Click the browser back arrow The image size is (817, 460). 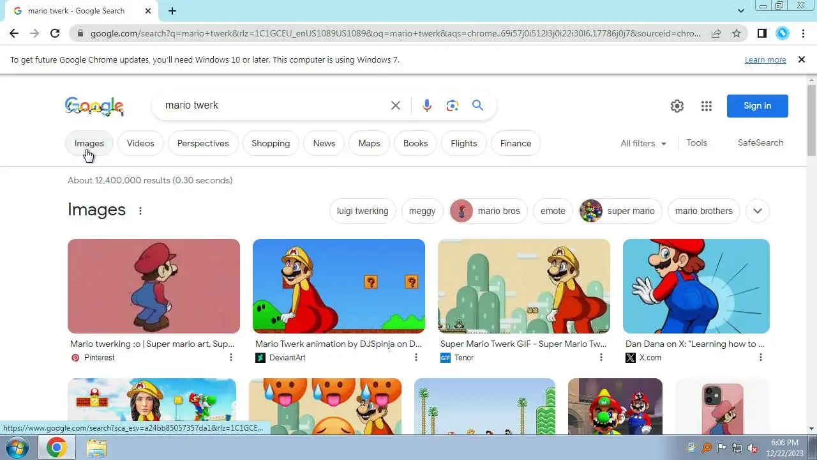coord(14,33)
